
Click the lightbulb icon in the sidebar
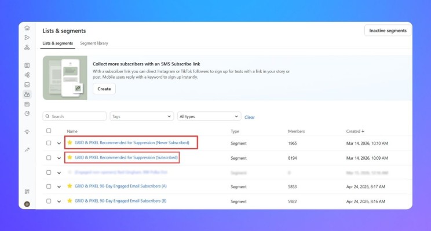point(27,131)
